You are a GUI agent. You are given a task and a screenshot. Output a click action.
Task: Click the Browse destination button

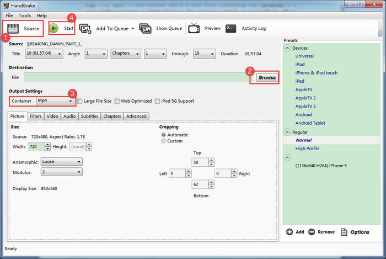point(267,78)
